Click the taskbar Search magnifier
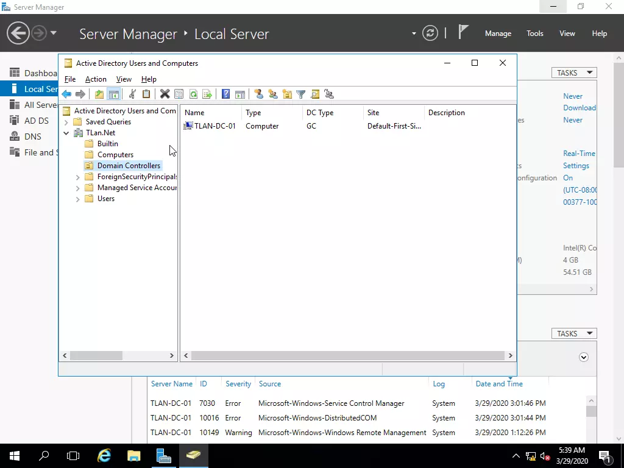 (x=44, y=456)
